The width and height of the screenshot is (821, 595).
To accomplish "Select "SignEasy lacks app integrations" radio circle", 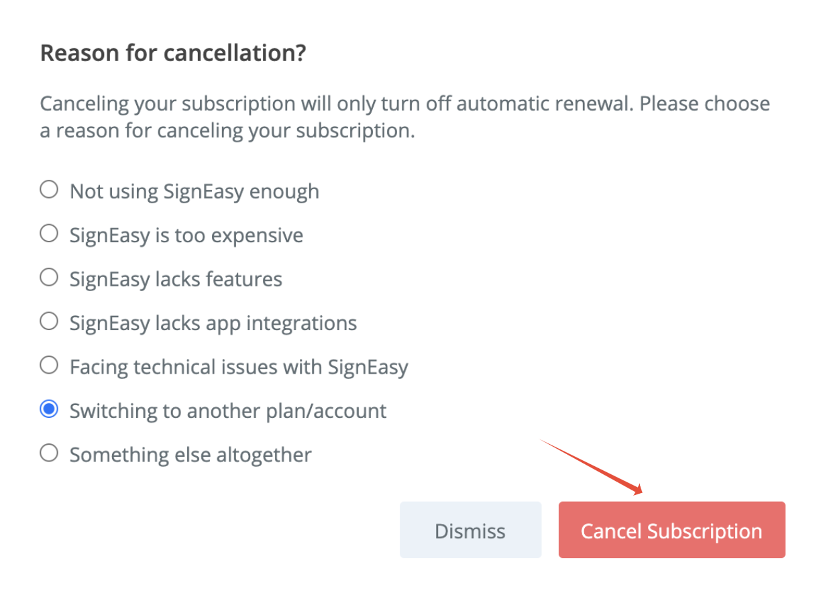I will (49, 321).
